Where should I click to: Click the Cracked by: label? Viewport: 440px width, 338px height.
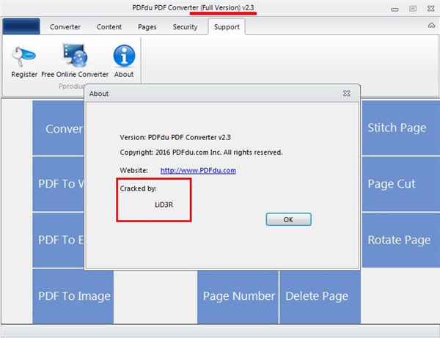point(138,188)
